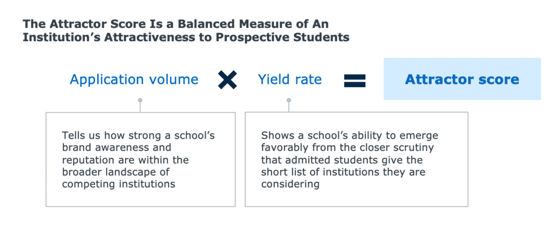Select the text 'brand awareness and'

tap(117, 148)
